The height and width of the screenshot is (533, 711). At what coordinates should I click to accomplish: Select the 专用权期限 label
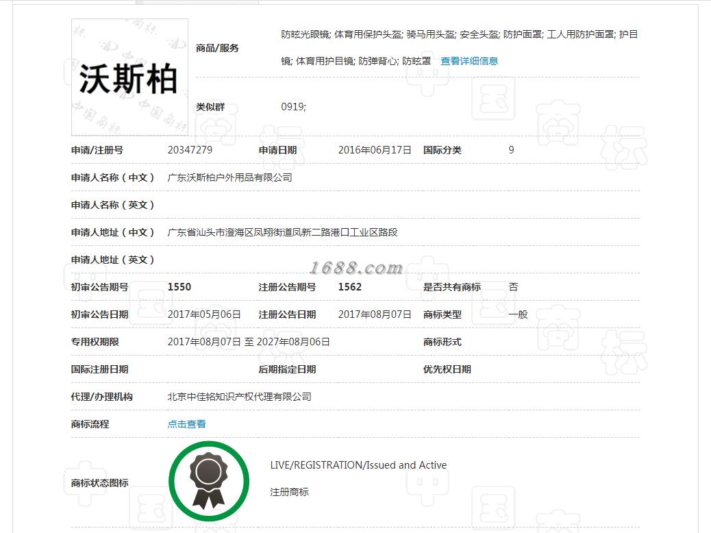click(x=95, y=342)
